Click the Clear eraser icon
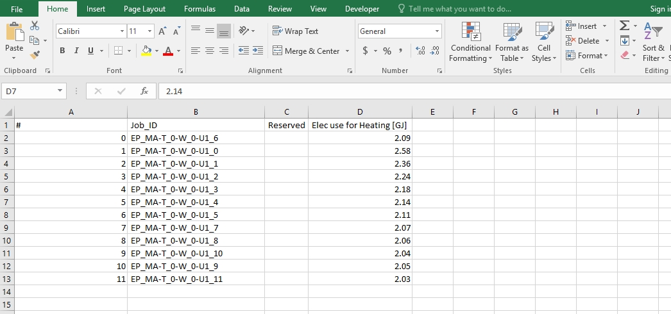Image resolution: width=671 pixels, height=314 pixels. [x=624, y=55]
